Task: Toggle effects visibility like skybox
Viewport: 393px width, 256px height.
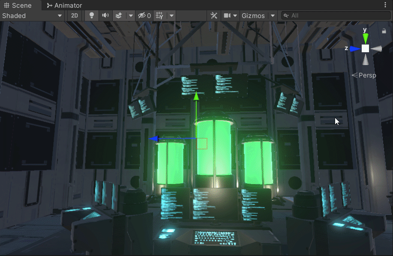Action: 118,15
